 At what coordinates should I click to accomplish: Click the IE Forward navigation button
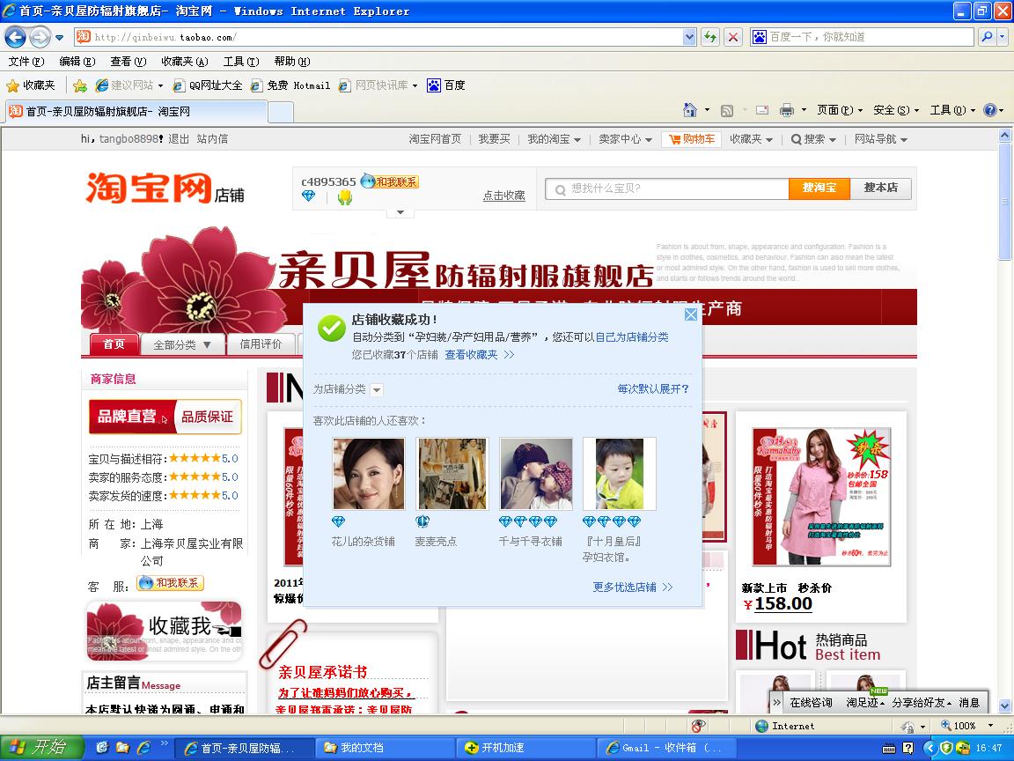(x=40, y=37)
